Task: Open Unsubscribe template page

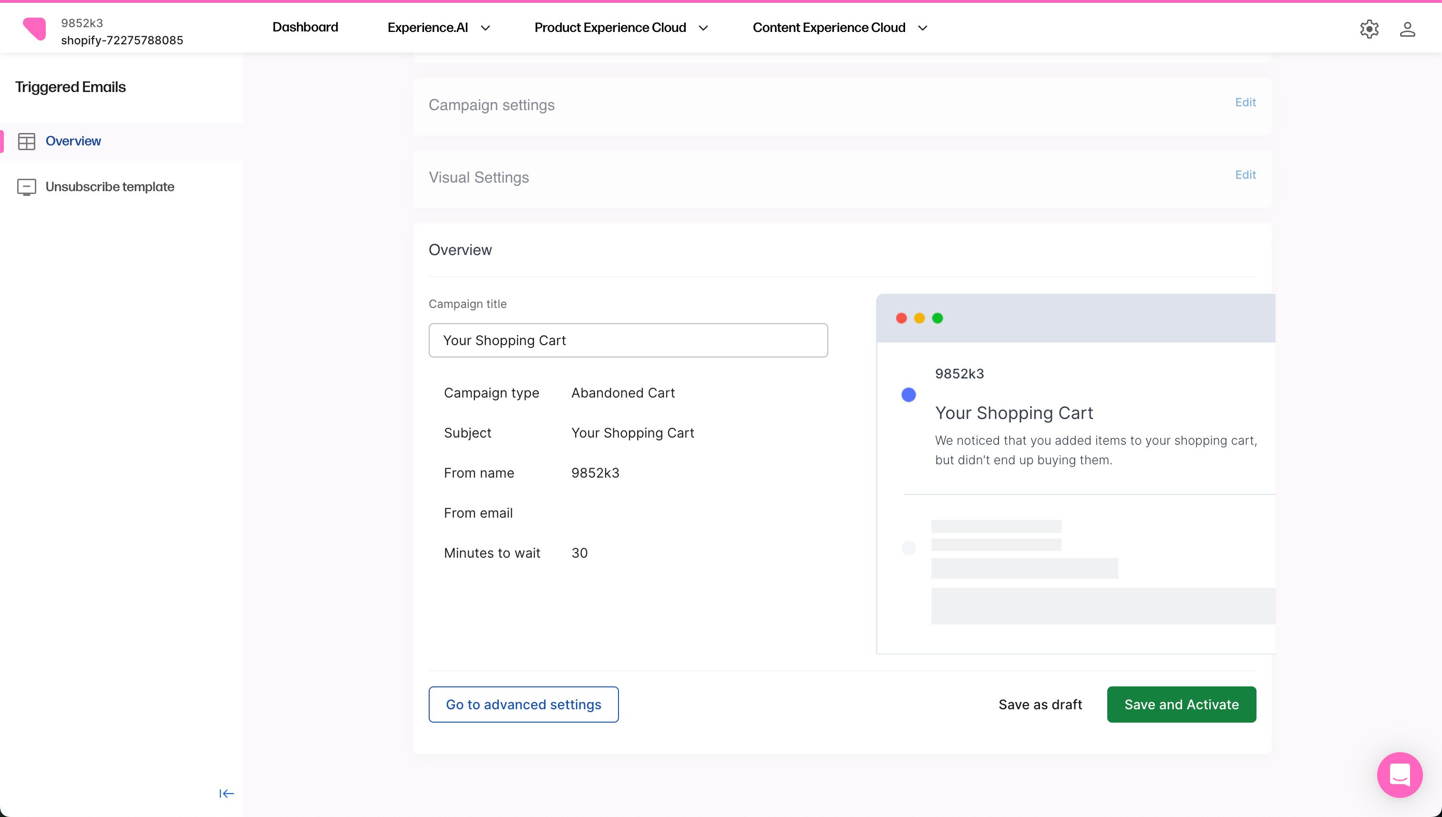Action: click(110, 187)
